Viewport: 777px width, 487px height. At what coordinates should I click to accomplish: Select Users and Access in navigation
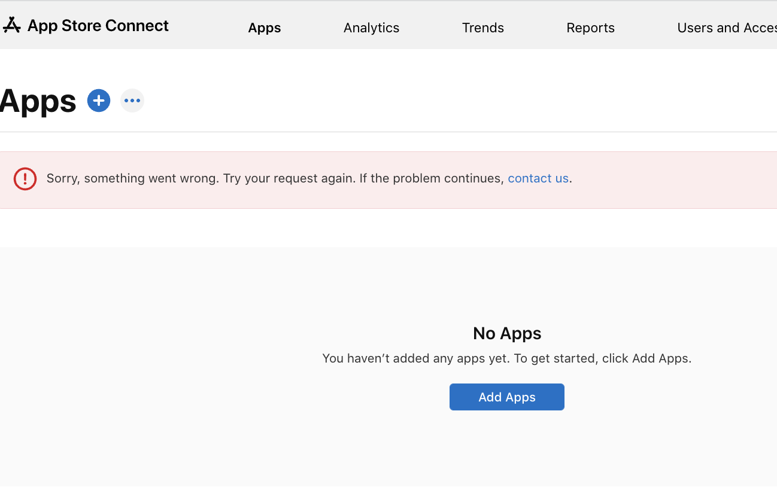click(x=727, y=28)
